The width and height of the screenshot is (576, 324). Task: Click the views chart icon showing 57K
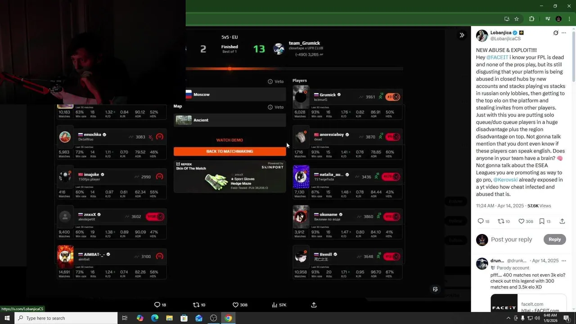click(x=274, y=305)
